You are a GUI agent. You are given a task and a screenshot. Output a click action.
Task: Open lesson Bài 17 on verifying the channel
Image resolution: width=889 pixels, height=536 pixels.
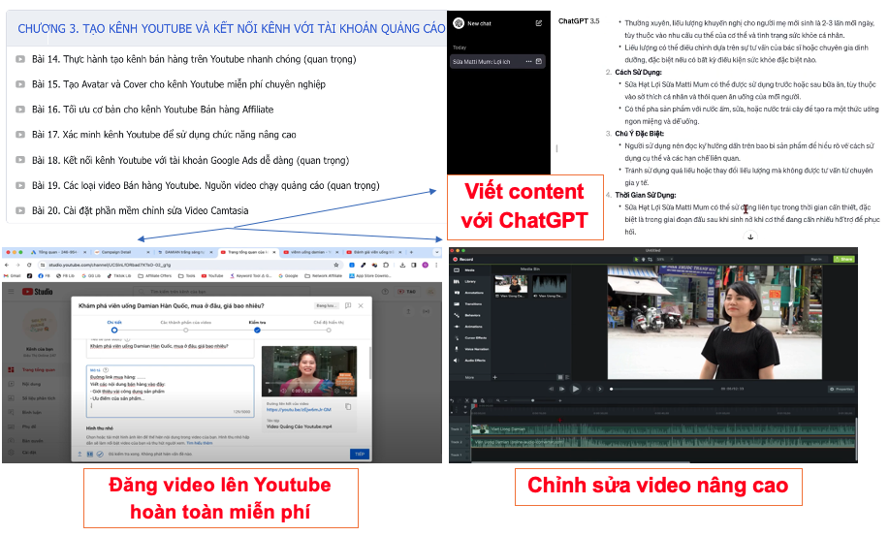coord(164,135)
